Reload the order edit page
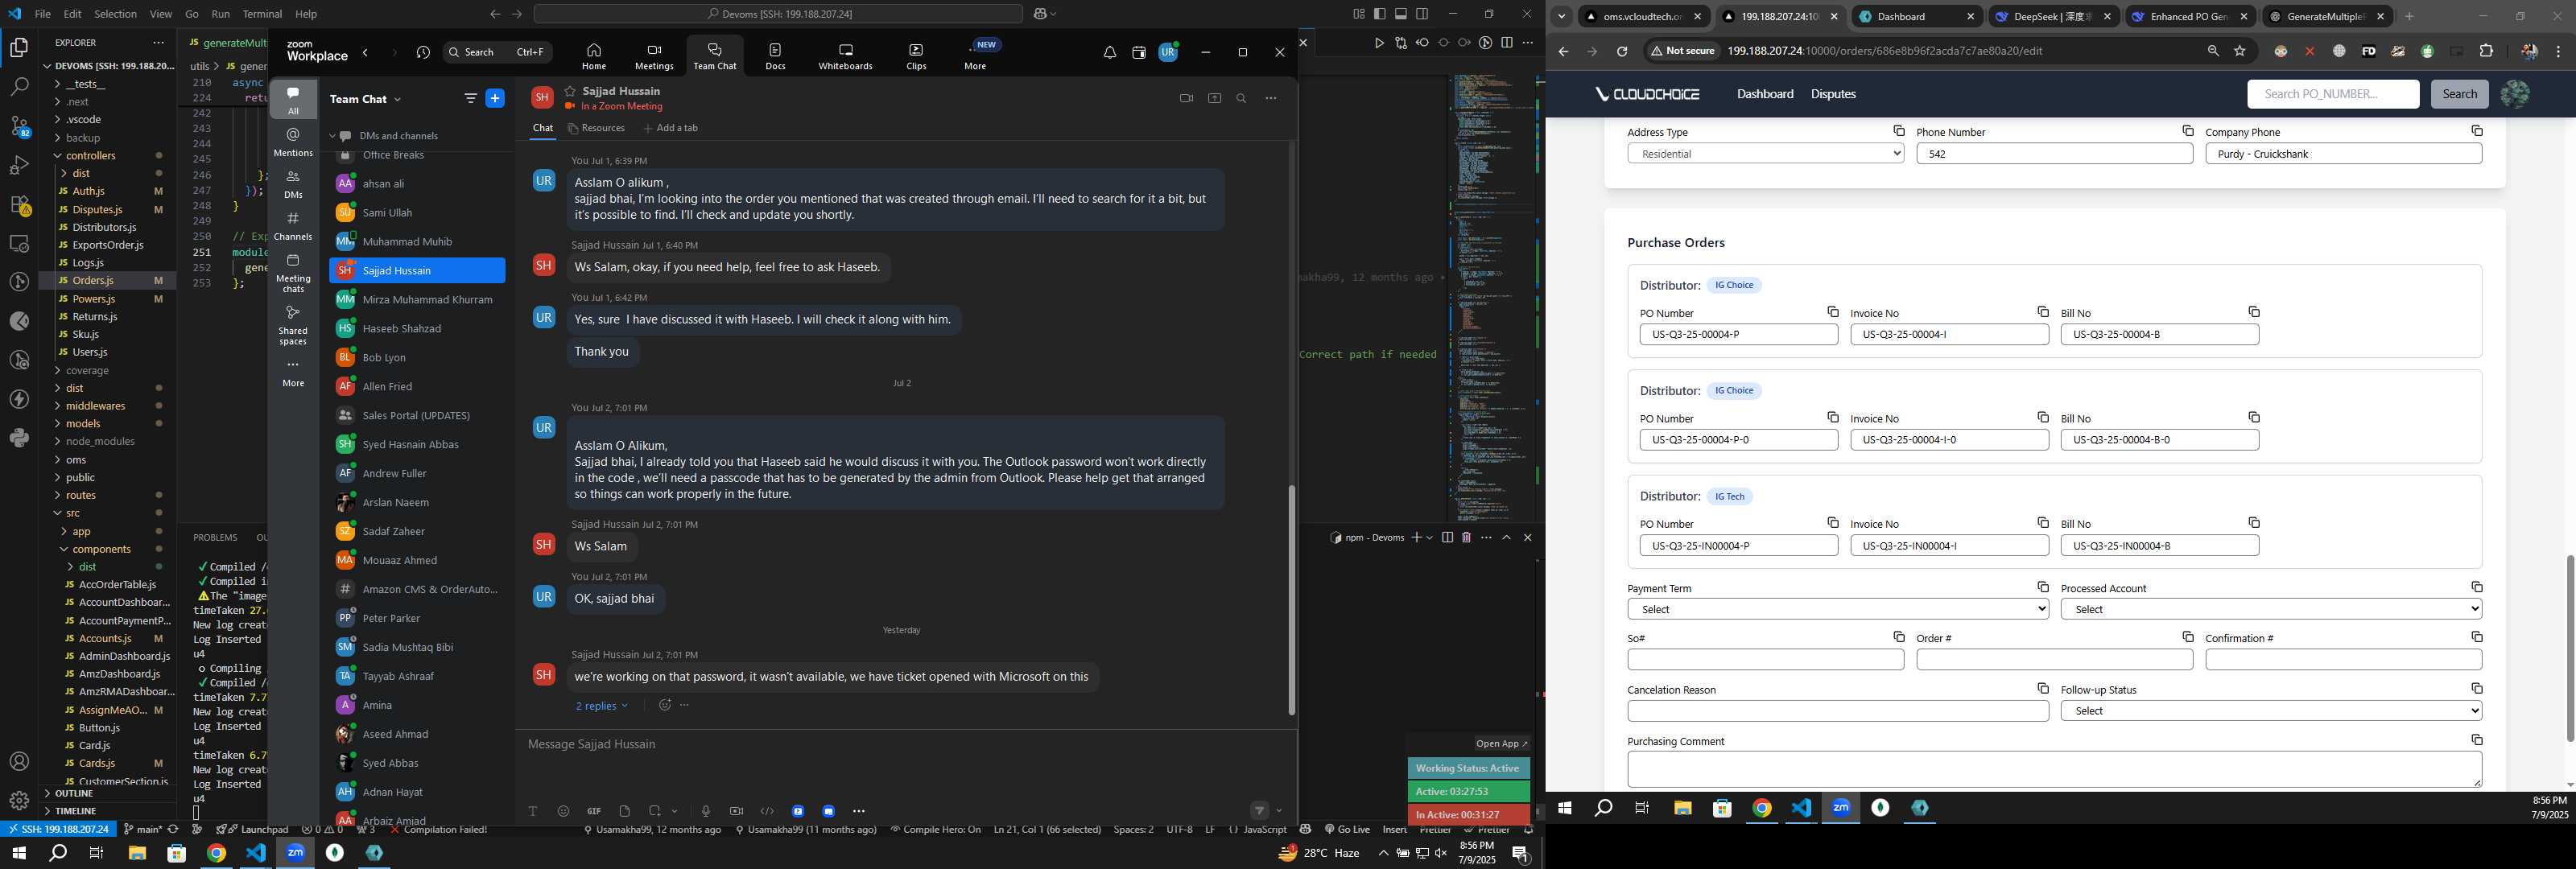Screen dimensions: 2576x869 pyautogui.click(x=1622, y=51)
